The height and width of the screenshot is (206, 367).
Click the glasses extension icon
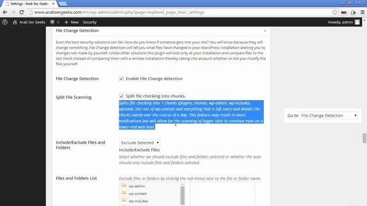(x=344, y=13)
